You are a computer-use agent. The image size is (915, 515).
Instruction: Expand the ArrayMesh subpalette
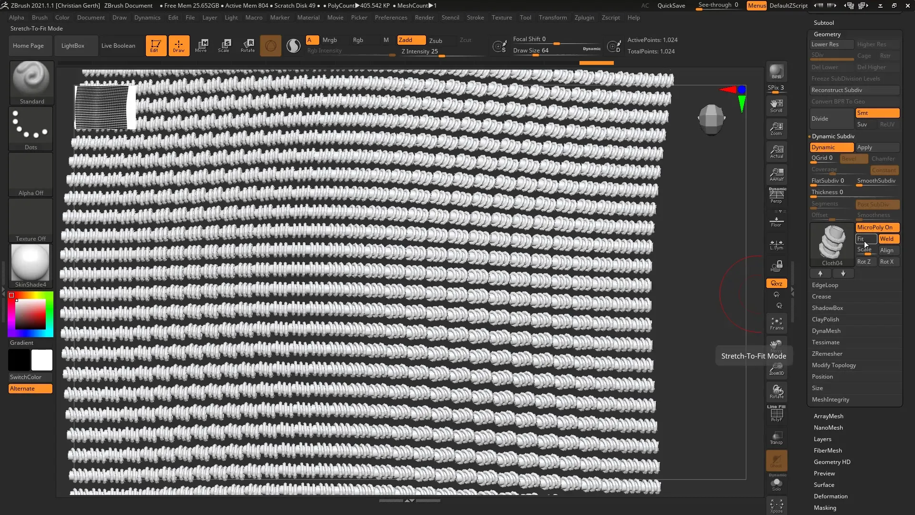click(828, 416)
